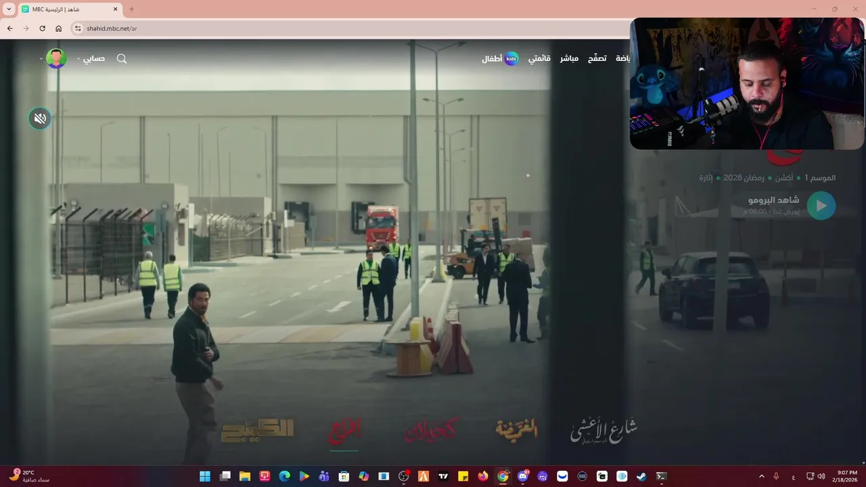Open Microsoft Teams from the taskbar
866x487 pixels.
point(324,476)
